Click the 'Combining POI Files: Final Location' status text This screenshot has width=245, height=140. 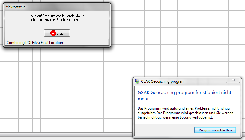point(35,43)
